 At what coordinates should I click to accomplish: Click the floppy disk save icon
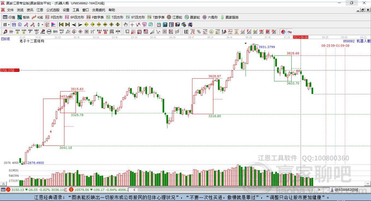pyautogui.click(x=178, y=25)
